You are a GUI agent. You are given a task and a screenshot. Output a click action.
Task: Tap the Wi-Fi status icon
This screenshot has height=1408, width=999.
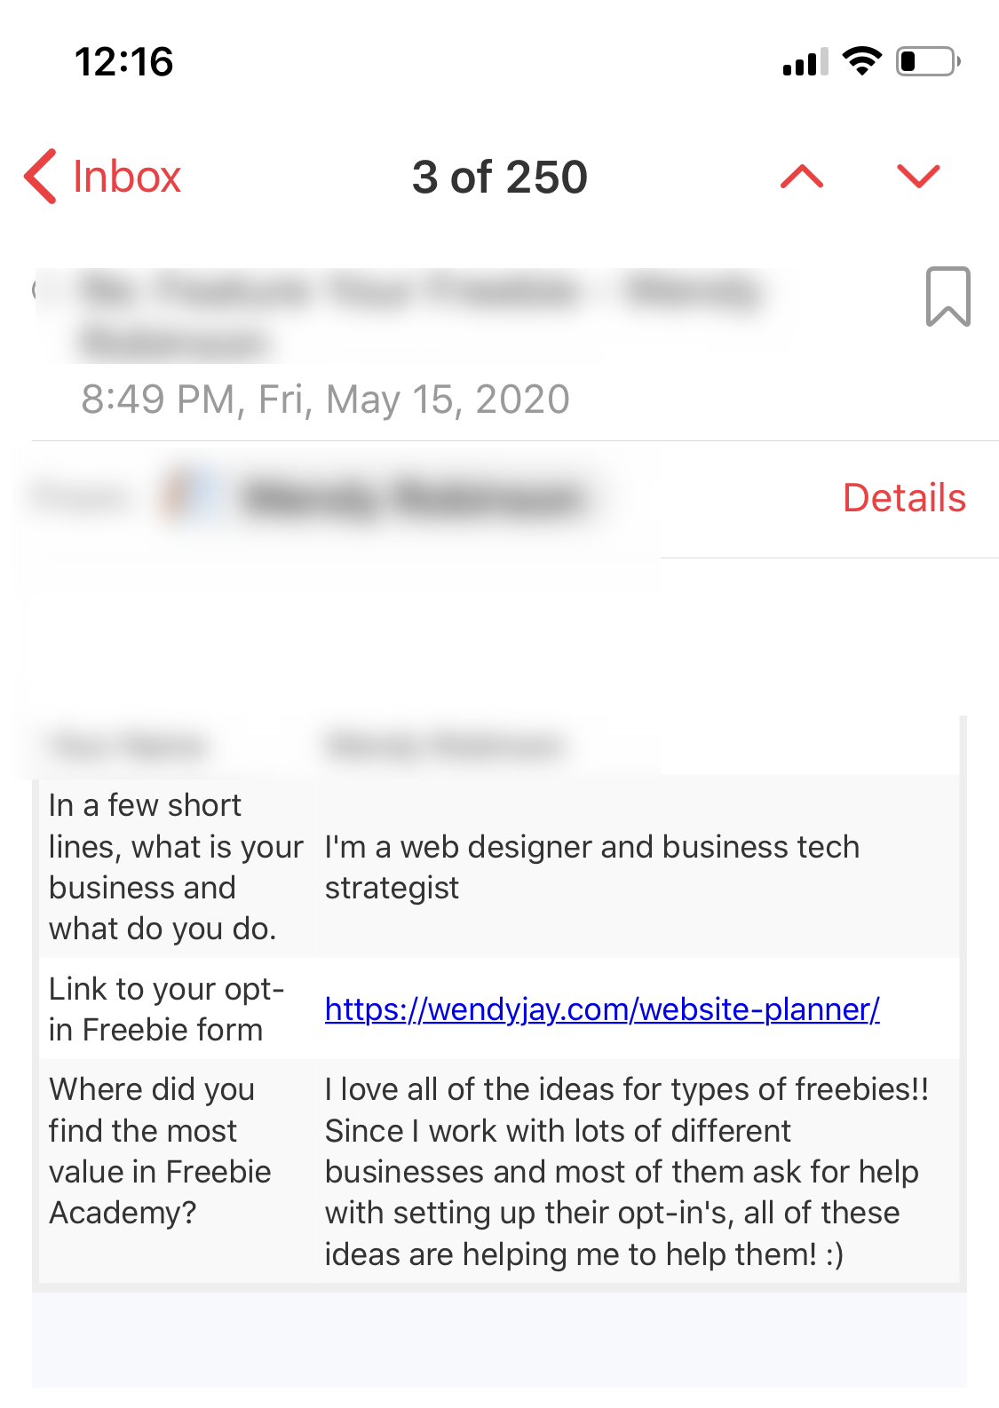click(x=861, y=61)
